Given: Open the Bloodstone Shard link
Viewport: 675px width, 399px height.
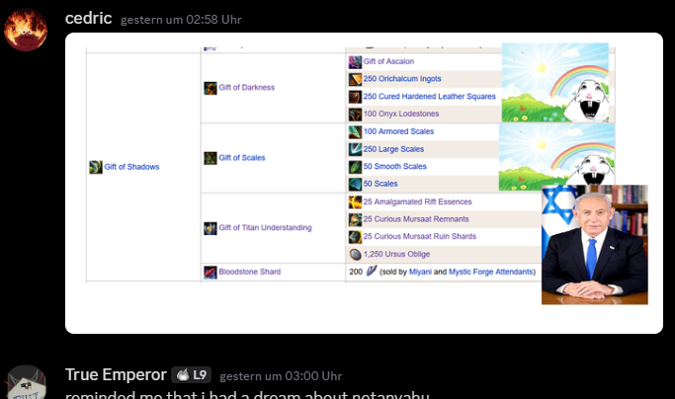Looking at the screenshot, I should pyautogui.click(x=250, y=272).
